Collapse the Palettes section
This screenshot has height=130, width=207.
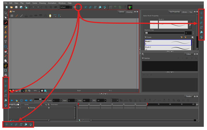143,58
